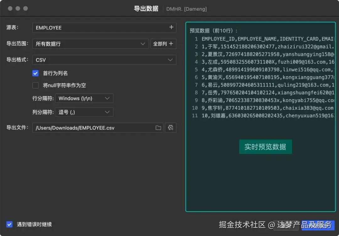Viewport: 339px width, 236px height.
Task: Click the 预览数据（前10行）label
Action: coord(214,31)
